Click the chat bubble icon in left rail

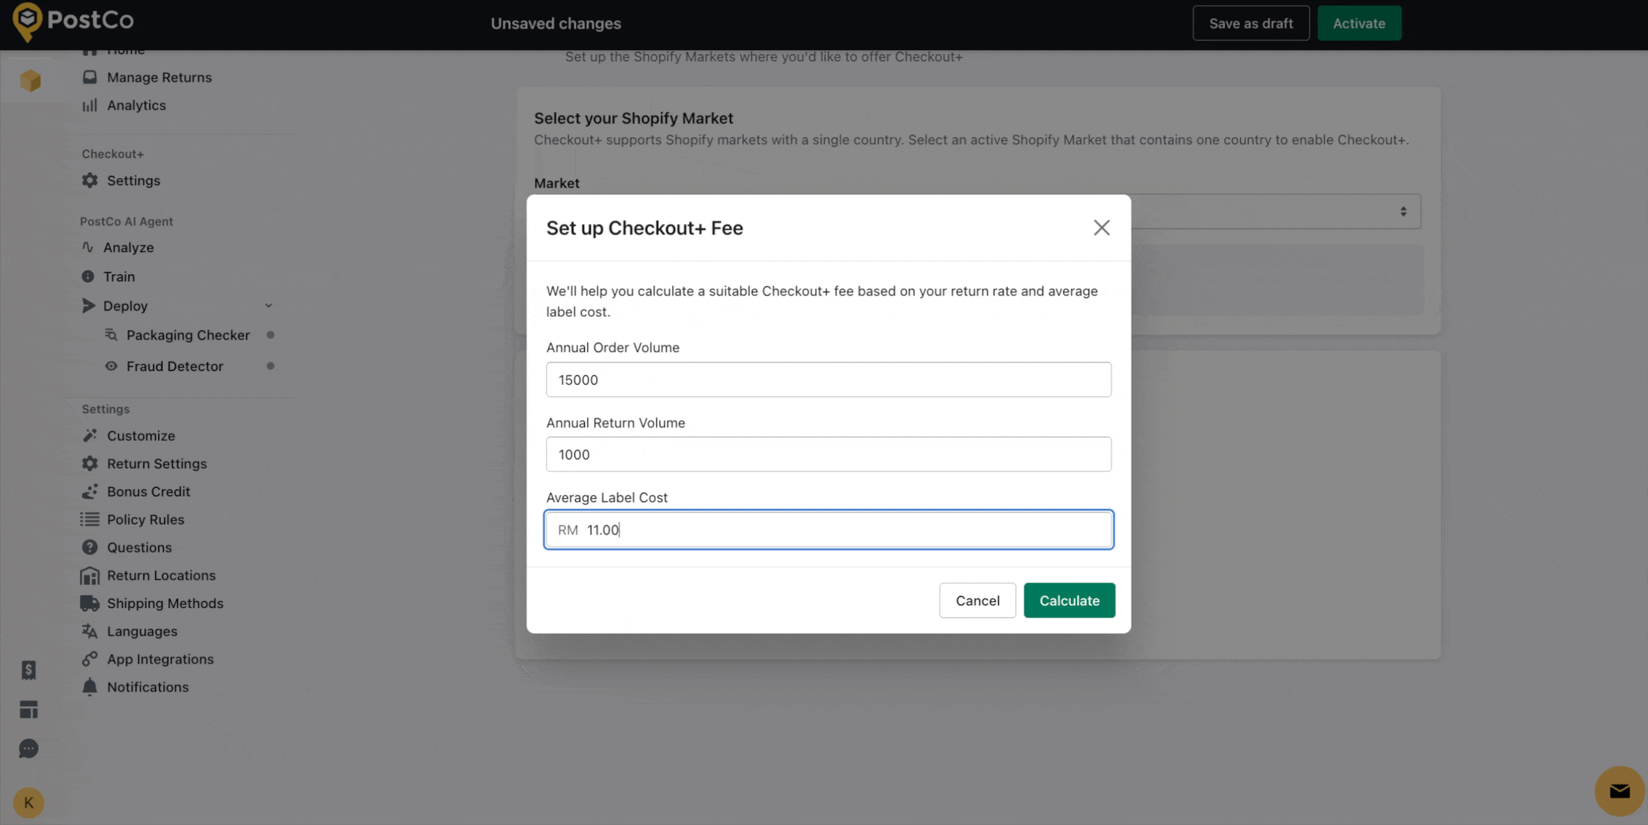[x=29, y=748]
